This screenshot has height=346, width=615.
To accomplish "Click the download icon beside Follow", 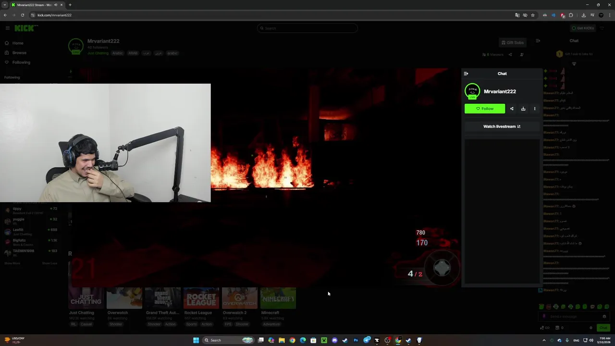I will coord(523,109).
